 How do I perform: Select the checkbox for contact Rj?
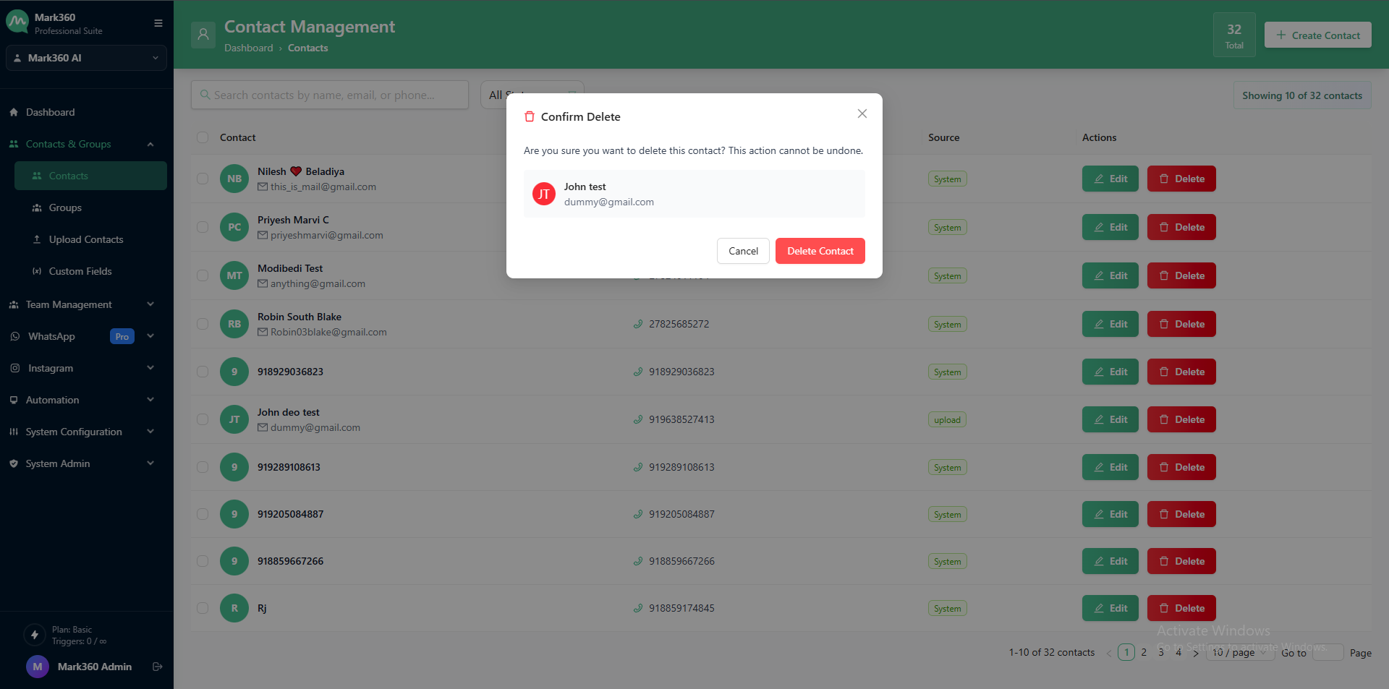(x=203, y=608)
